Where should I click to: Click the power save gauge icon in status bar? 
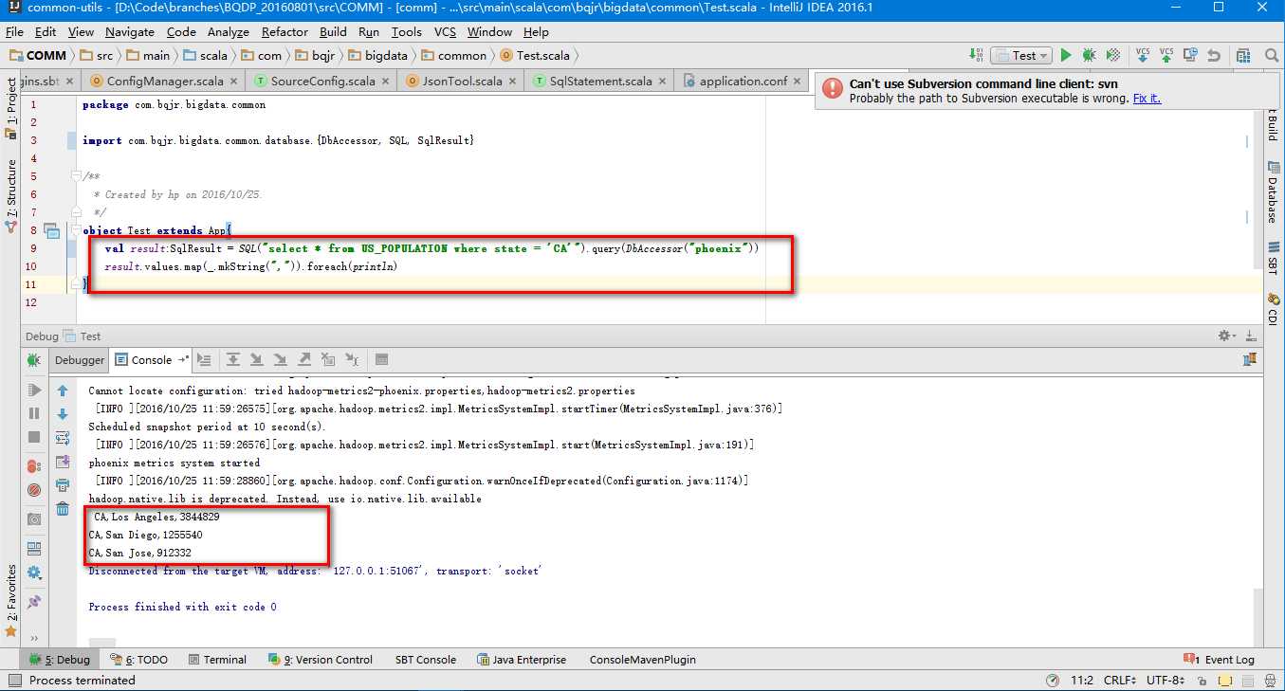[x=1054, y=681]
